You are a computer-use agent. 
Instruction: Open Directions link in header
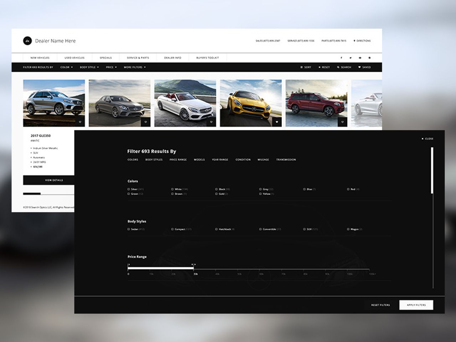point(362,41)
